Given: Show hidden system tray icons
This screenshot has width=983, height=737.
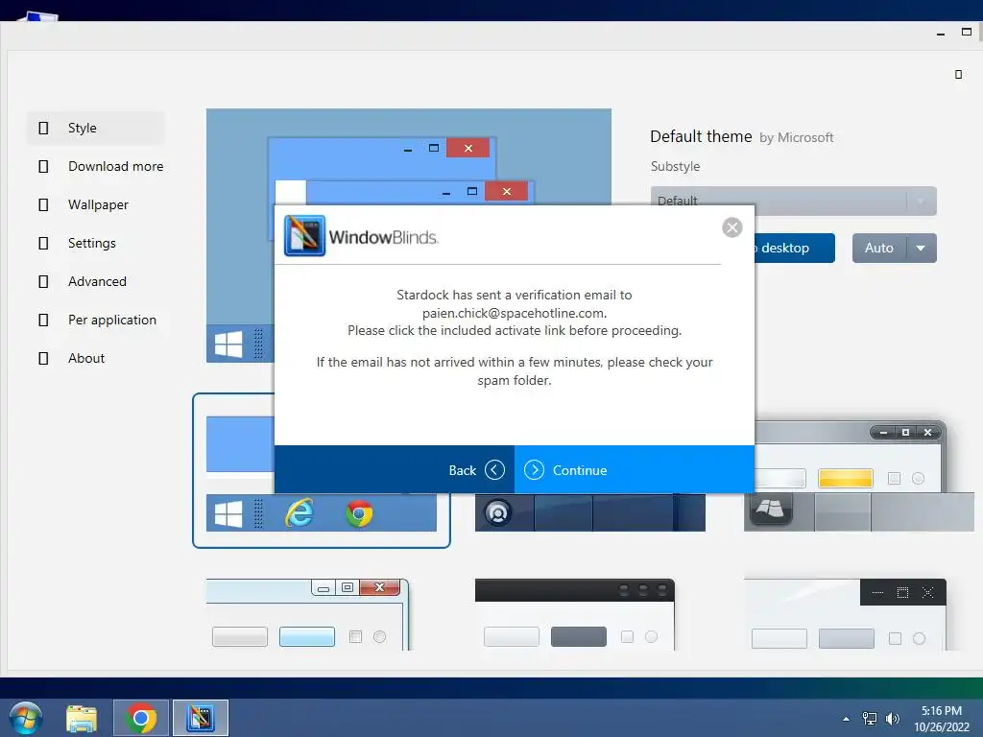Looking at the screenshot, I should click(x=847, y=719).
